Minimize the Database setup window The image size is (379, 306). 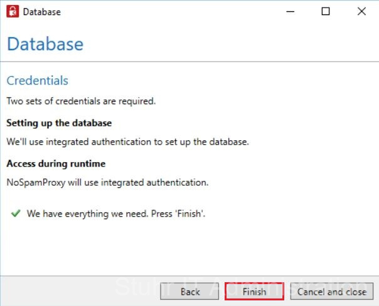pos(290,11)
